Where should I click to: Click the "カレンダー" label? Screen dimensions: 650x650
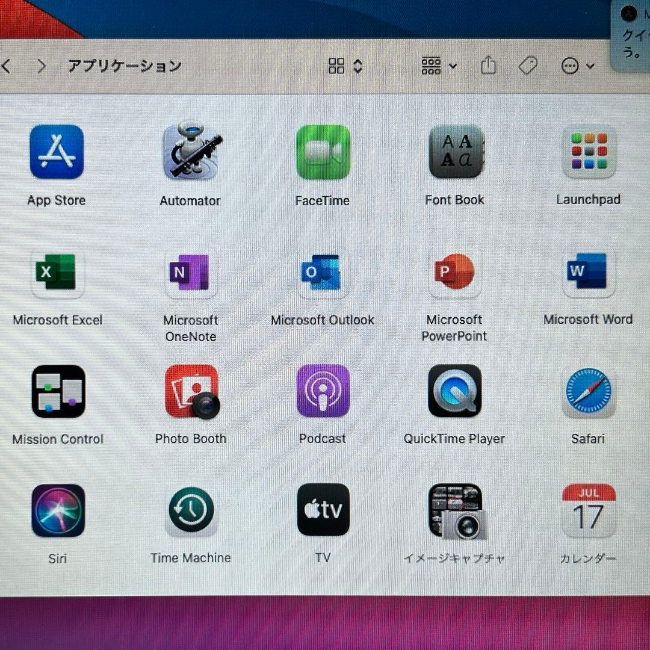click(x=588, y=559)
